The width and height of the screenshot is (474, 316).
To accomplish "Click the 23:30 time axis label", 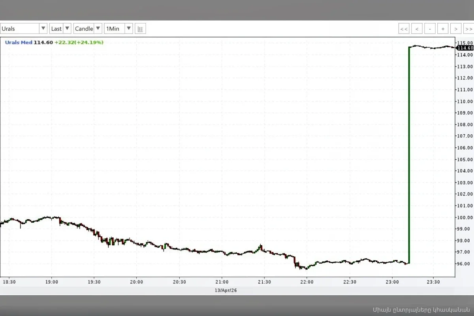I will (433, 282).
